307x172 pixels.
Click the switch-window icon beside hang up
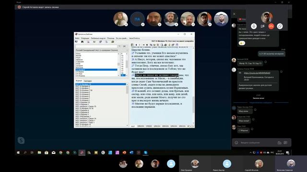280,26
